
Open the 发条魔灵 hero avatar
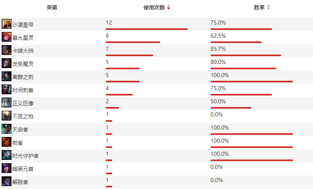click(x=7, y=63)
